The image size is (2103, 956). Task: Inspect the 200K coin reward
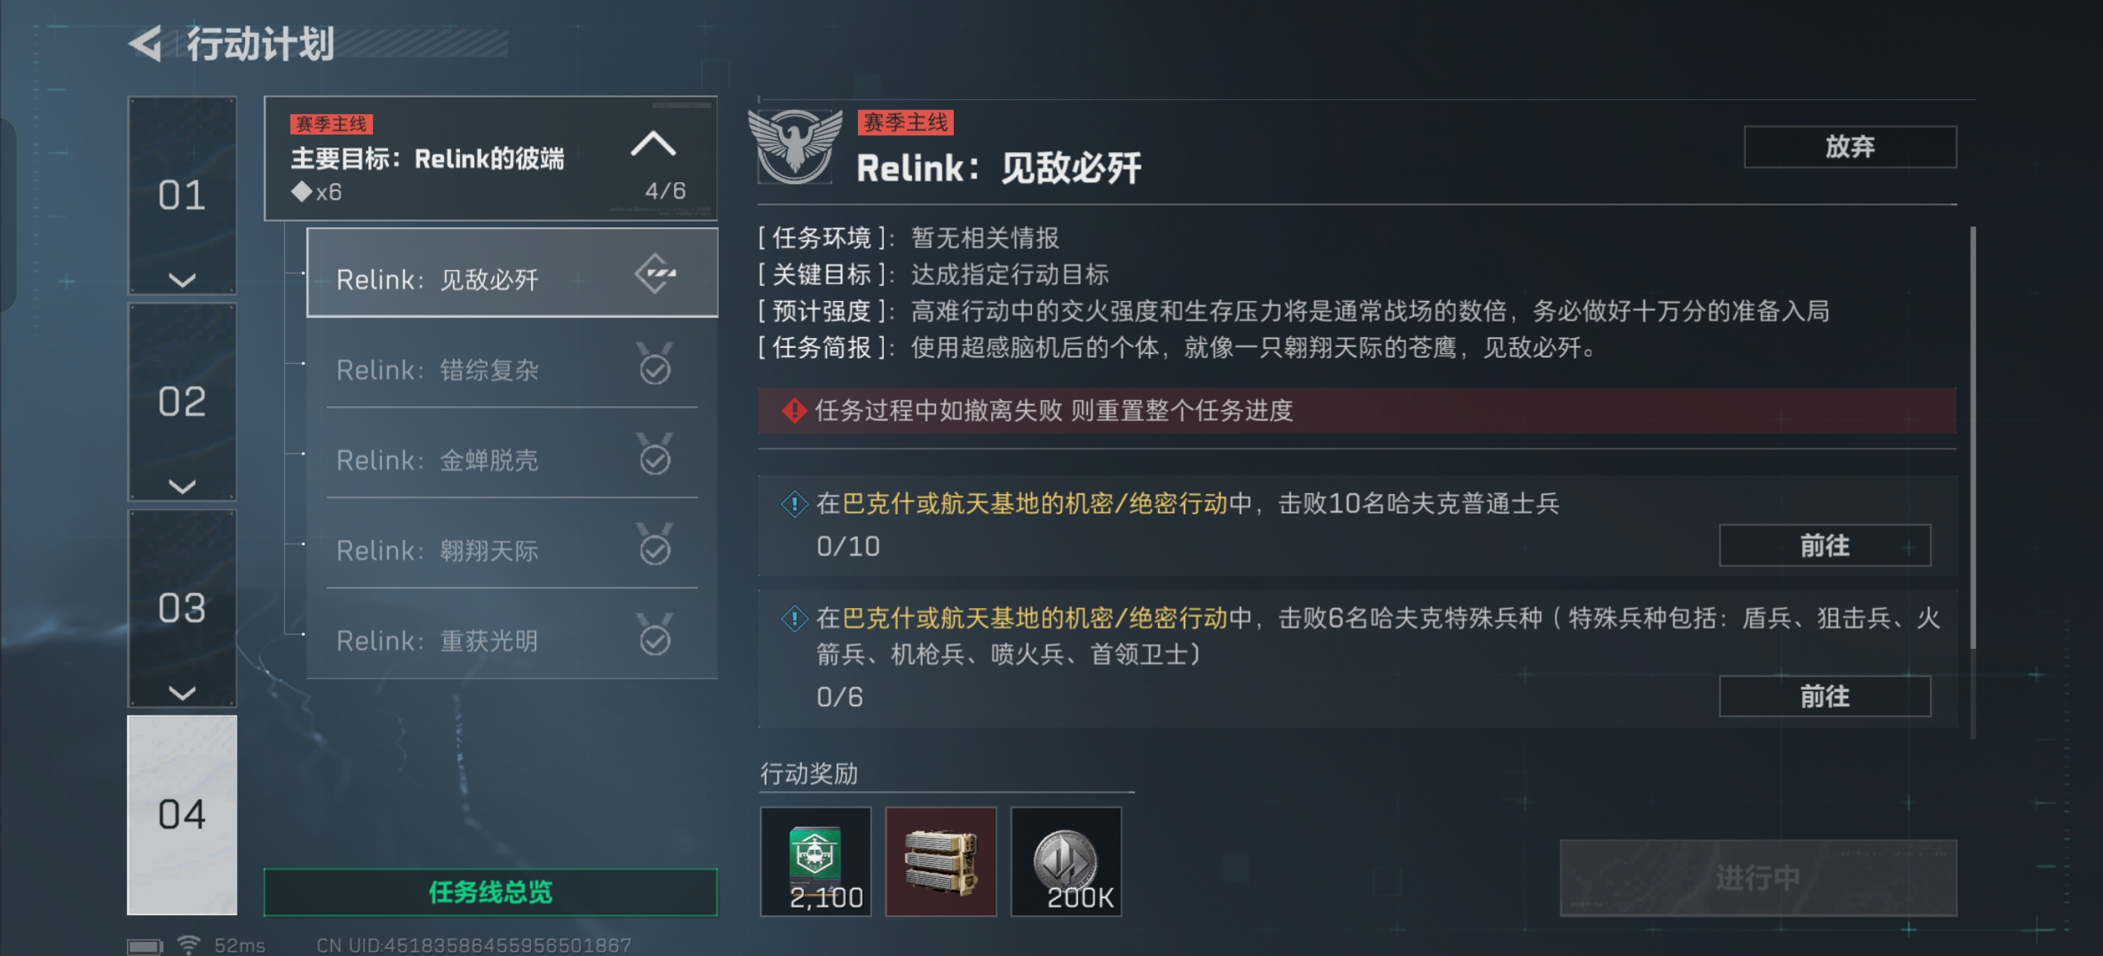coord(1066,861)
